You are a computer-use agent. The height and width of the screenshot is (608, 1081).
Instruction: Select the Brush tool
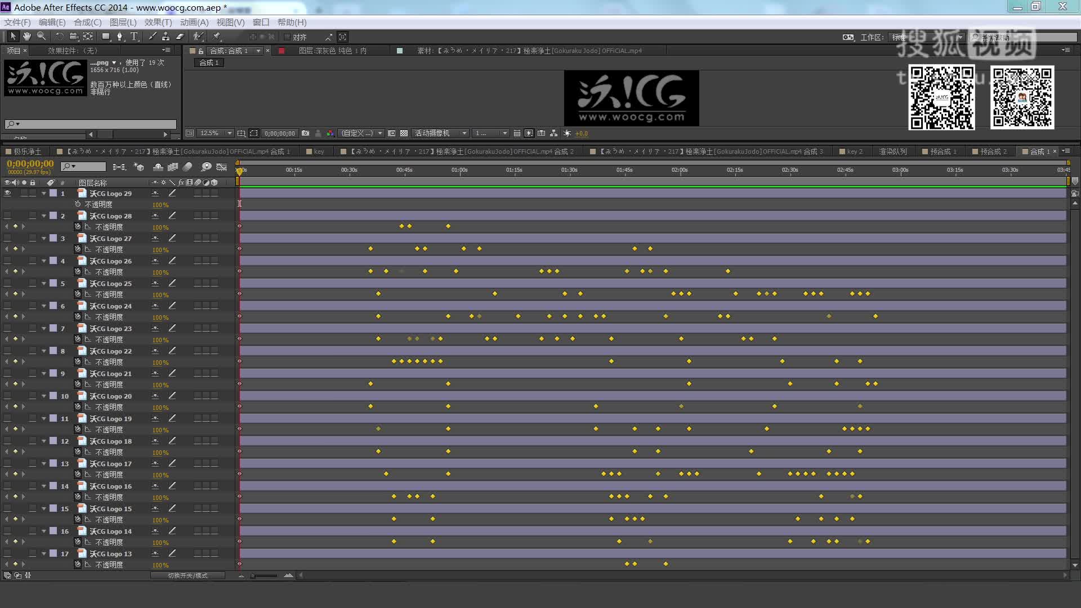pyautogui.click(x=152, y=37)
